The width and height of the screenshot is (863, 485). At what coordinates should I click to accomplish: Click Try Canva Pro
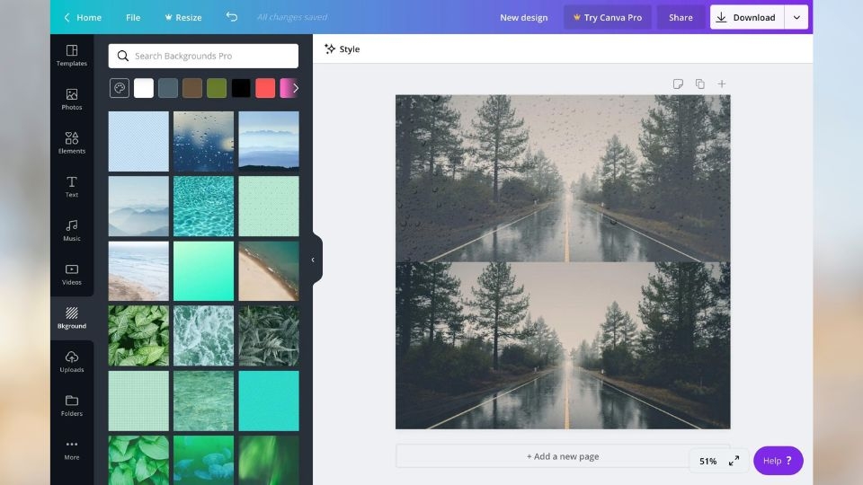(x=607, y=18)
